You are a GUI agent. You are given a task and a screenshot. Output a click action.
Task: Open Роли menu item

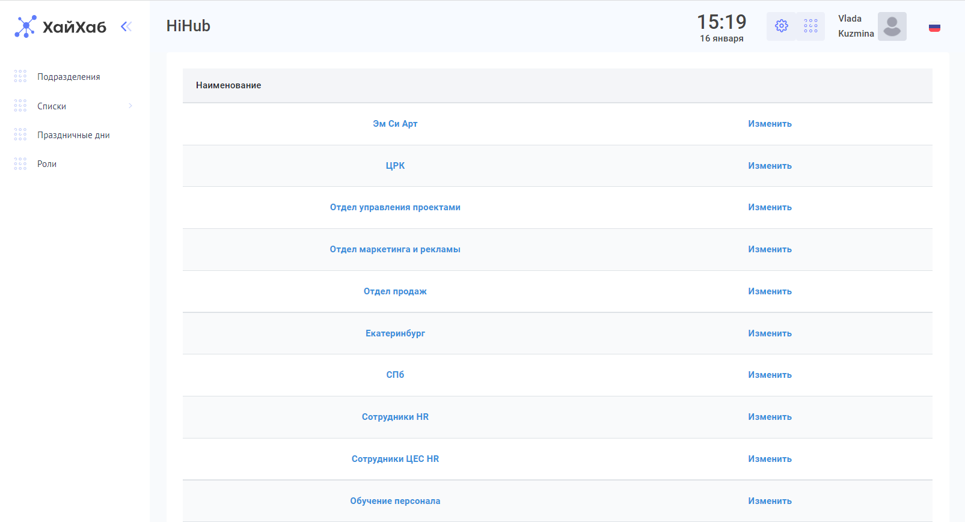(x=47, y=164)
